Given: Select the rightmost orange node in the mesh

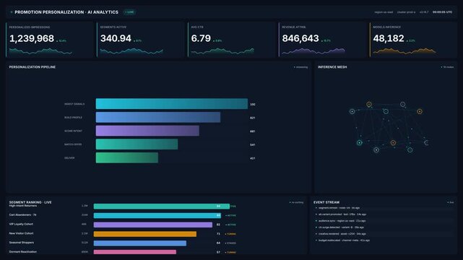Looking at the screenshot, I should click(420, 111).
